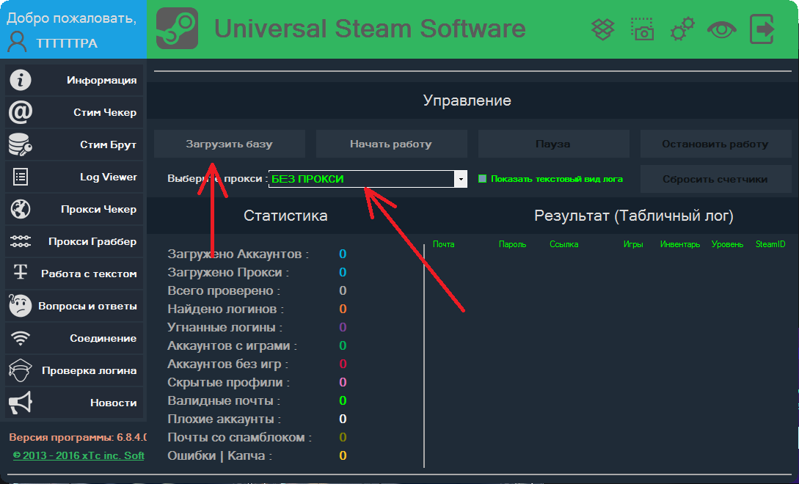Click the screenshot camera icon

pos(642,29)
